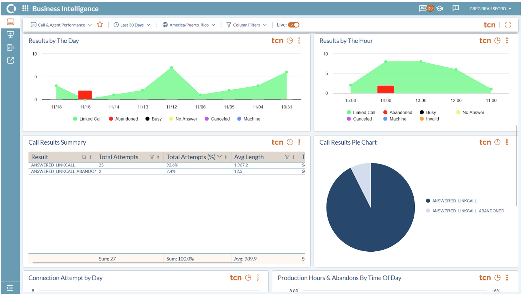Click export share icon in sidebar
This screenshot has width=523, height=296.
11,60
